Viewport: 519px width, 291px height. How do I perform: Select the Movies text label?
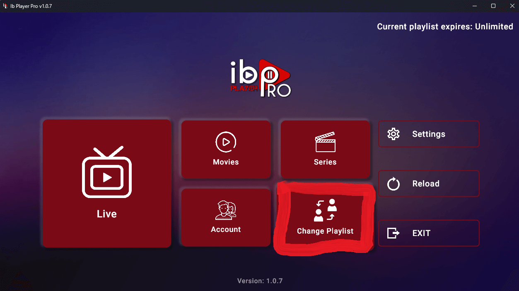click(x=226, y=162)
